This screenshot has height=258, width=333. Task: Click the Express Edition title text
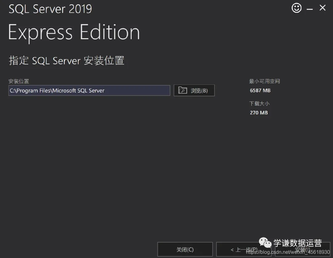pyautogui.click(x=74, y=32)
